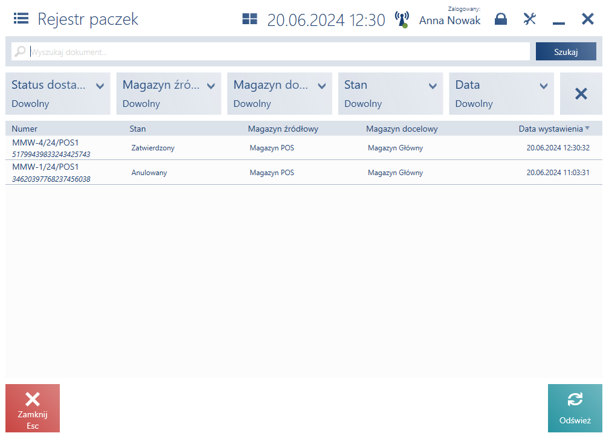
Task: Click date 20.06.2024 11:03:31
Action: [x=558, y=173]
